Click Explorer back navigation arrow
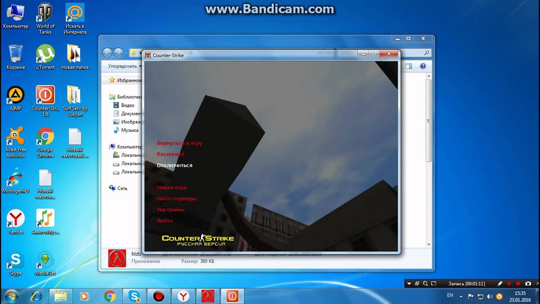 tap(107, 53)
